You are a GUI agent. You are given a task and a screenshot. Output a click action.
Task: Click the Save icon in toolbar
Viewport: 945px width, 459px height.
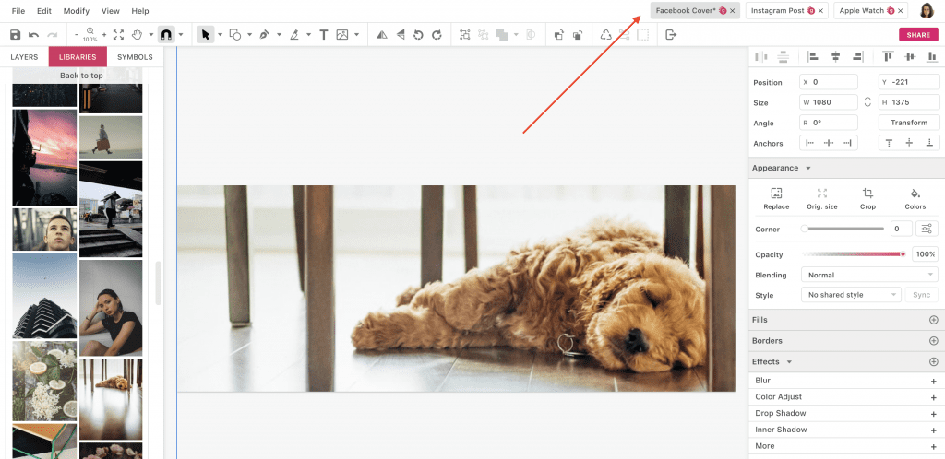[x=16, y=35]
